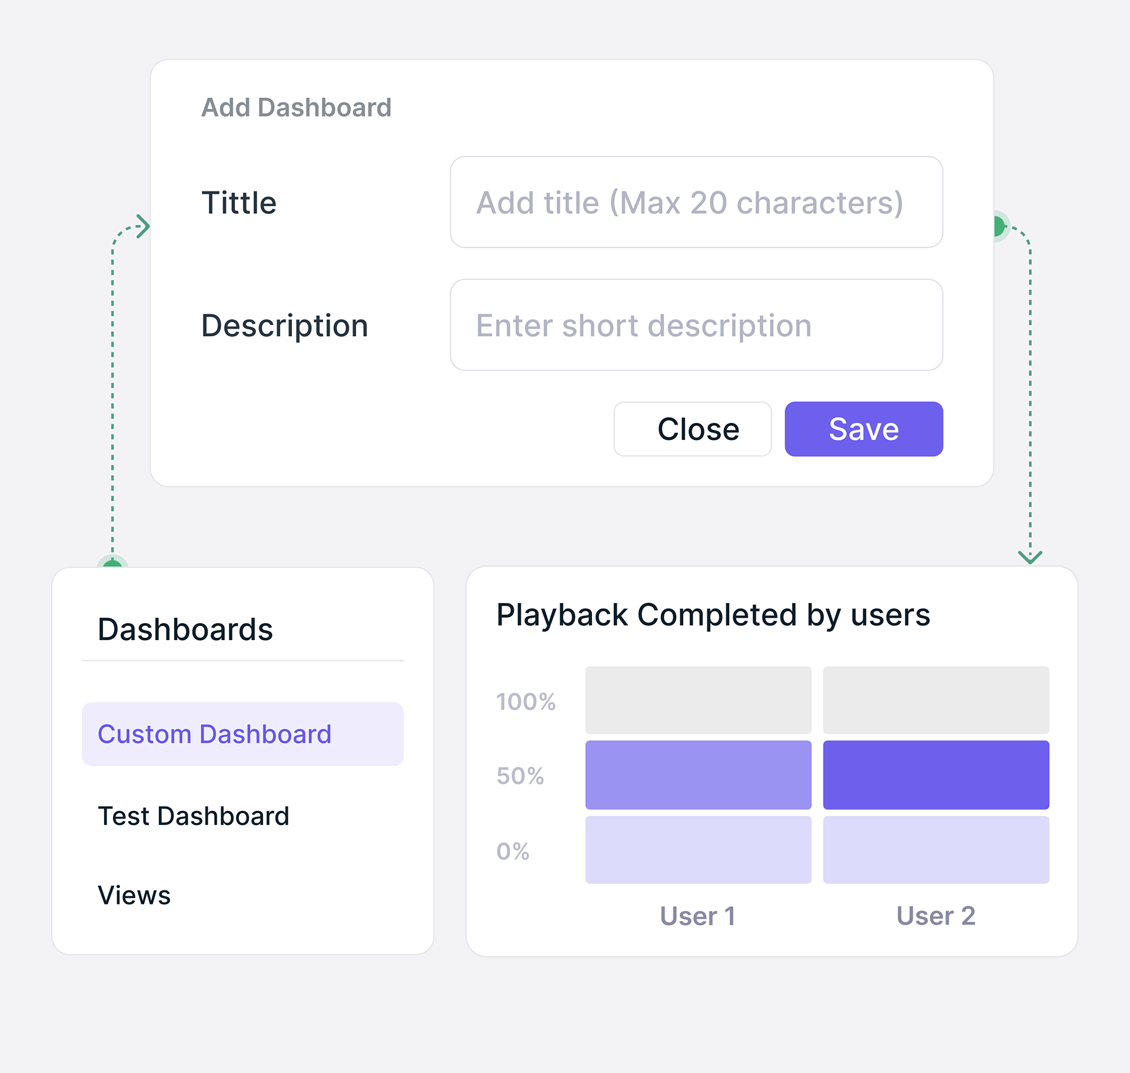1130x1073 pixels.
Task: Select User 1's 50% purple bar
Action: pos(698,775)
